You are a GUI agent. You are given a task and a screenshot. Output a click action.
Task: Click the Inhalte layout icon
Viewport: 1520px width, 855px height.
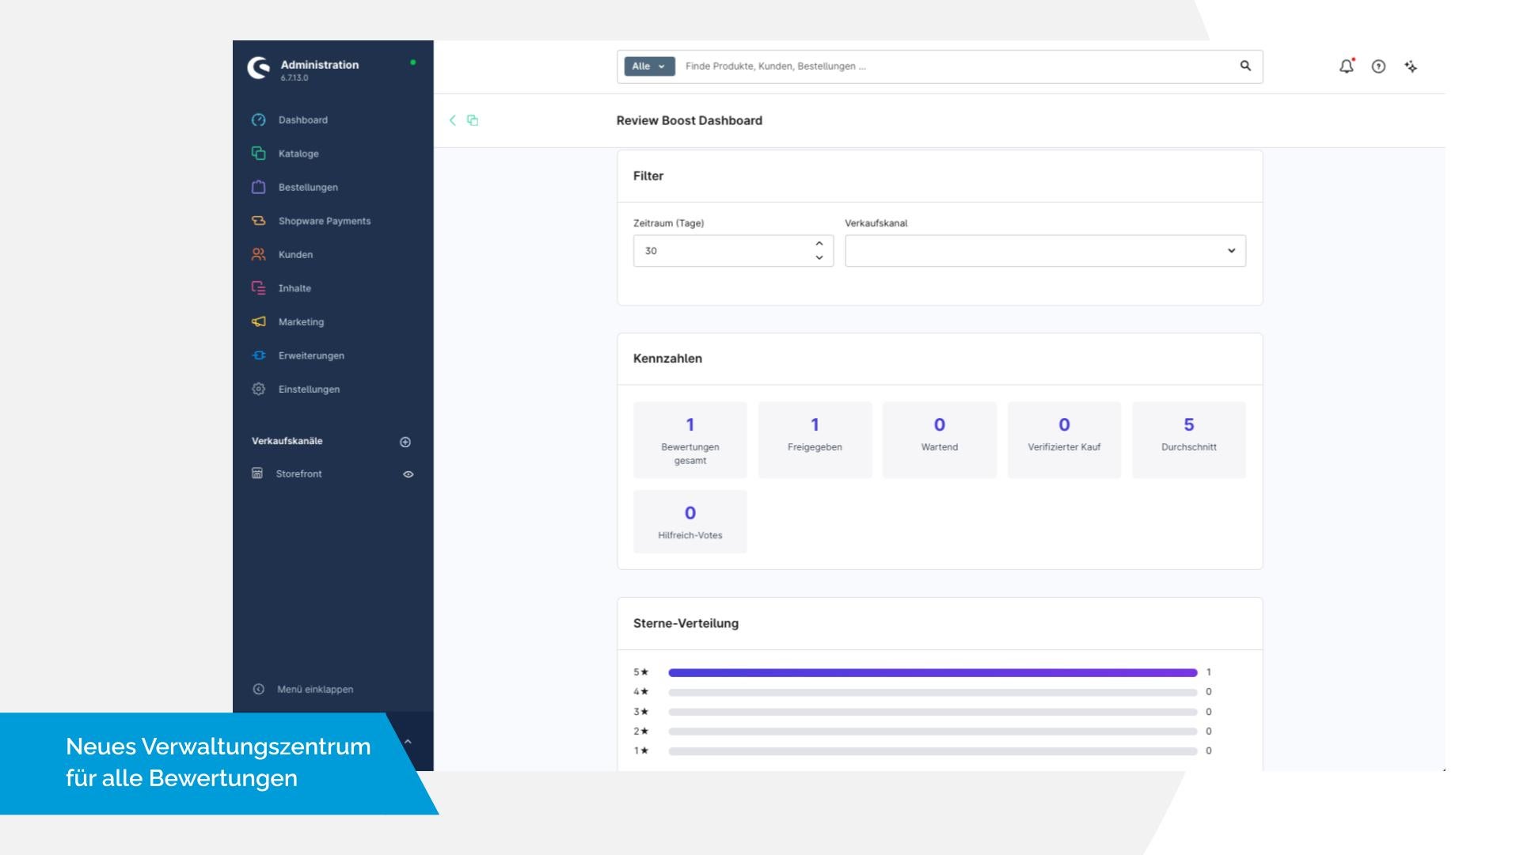click(258, 288)
